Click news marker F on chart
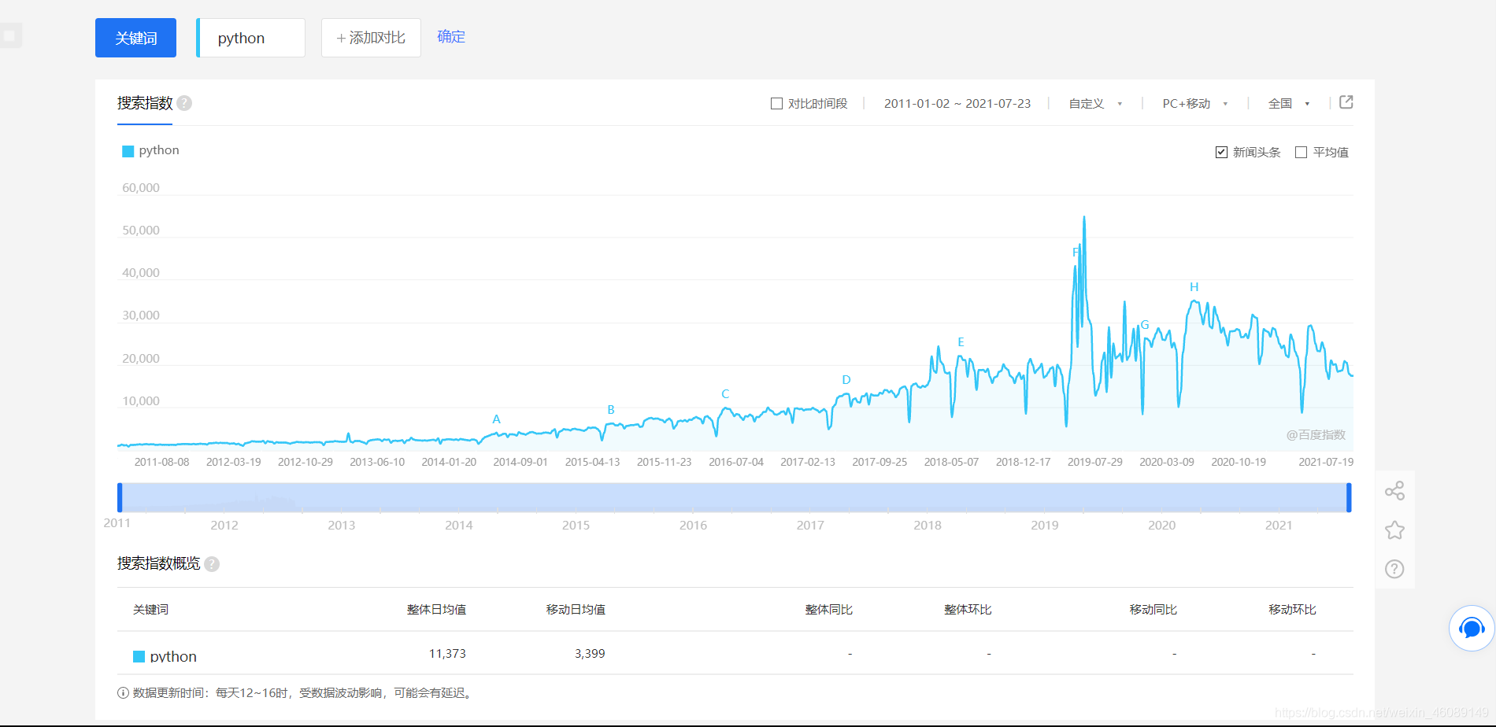 1076,252
